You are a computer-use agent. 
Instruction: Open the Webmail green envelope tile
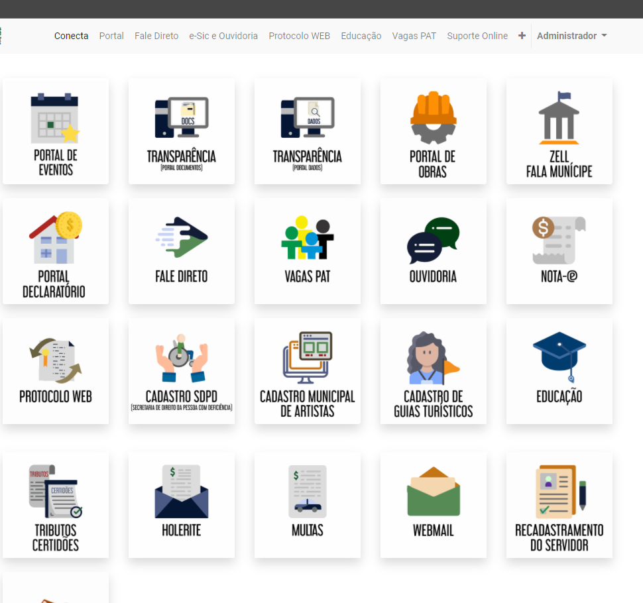[433, 505]
